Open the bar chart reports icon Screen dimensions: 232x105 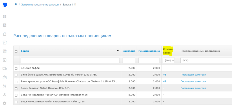pos(5,25)
